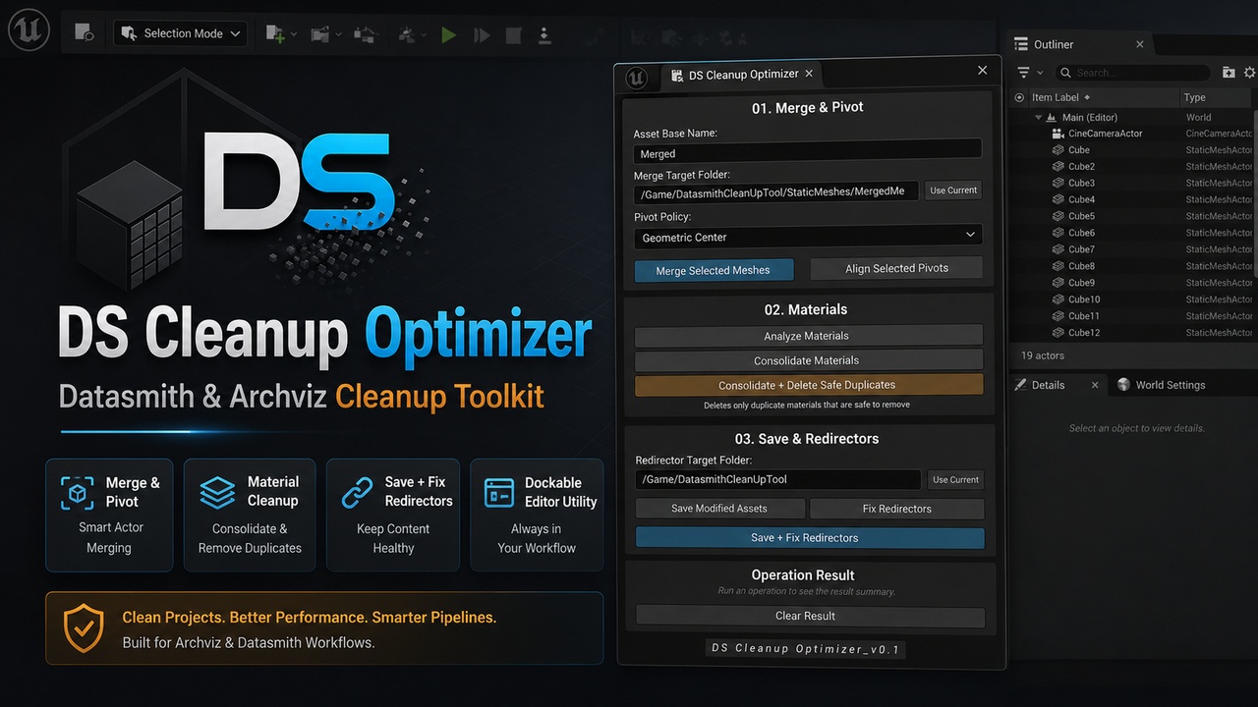Expand the Add content dropdown arrow
This screenshot has width=1258, height=707.
294,35
